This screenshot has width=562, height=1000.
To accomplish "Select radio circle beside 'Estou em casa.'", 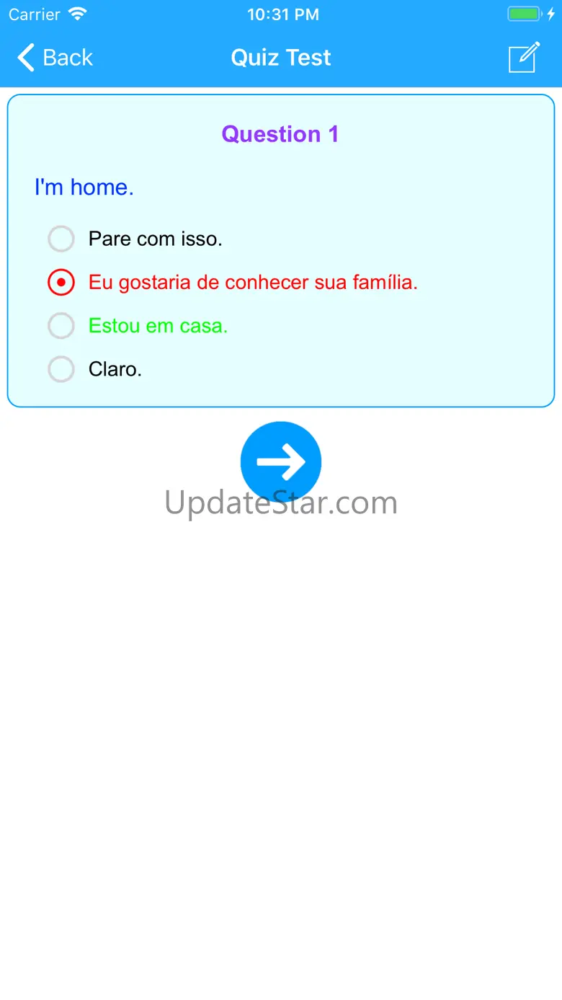I will (61, 326).
